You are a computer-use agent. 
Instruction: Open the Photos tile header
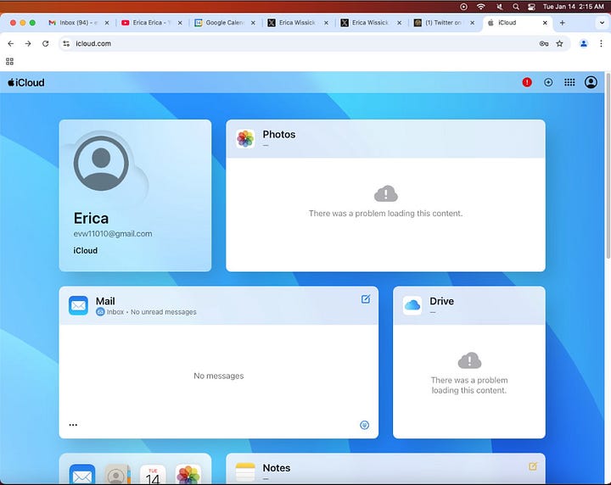[385, 138]
